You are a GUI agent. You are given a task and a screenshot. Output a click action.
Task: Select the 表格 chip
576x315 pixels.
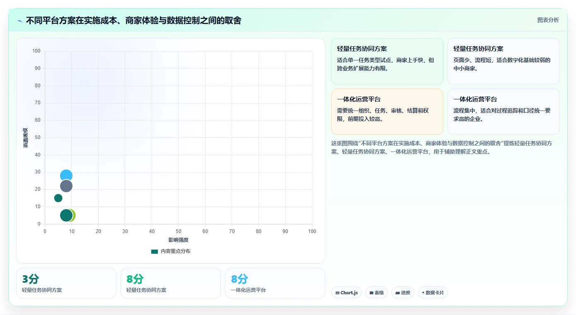click(376, 293)
